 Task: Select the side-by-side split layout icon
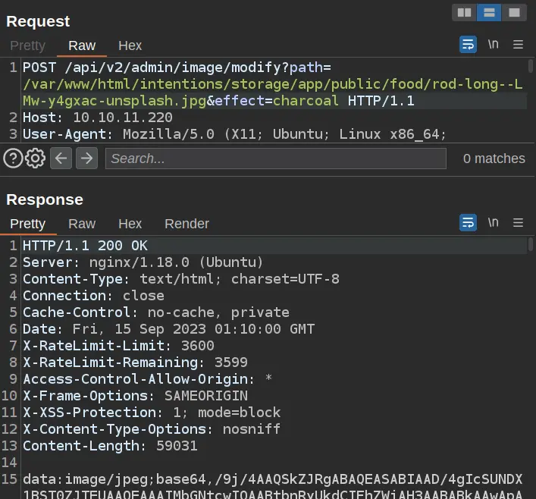pyautogui.click(x=464, y=13)
